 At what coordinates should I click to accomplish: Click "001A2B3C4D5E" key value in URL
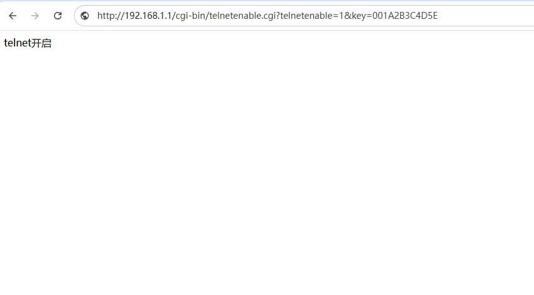pyautogui.click(x=405, y=16)
